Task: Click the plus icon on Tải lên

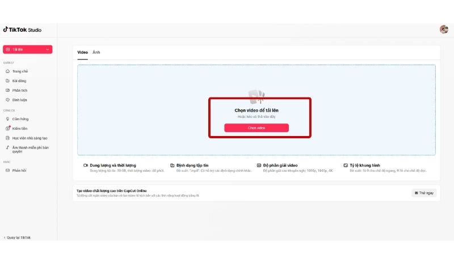Action: pos(8,49)
